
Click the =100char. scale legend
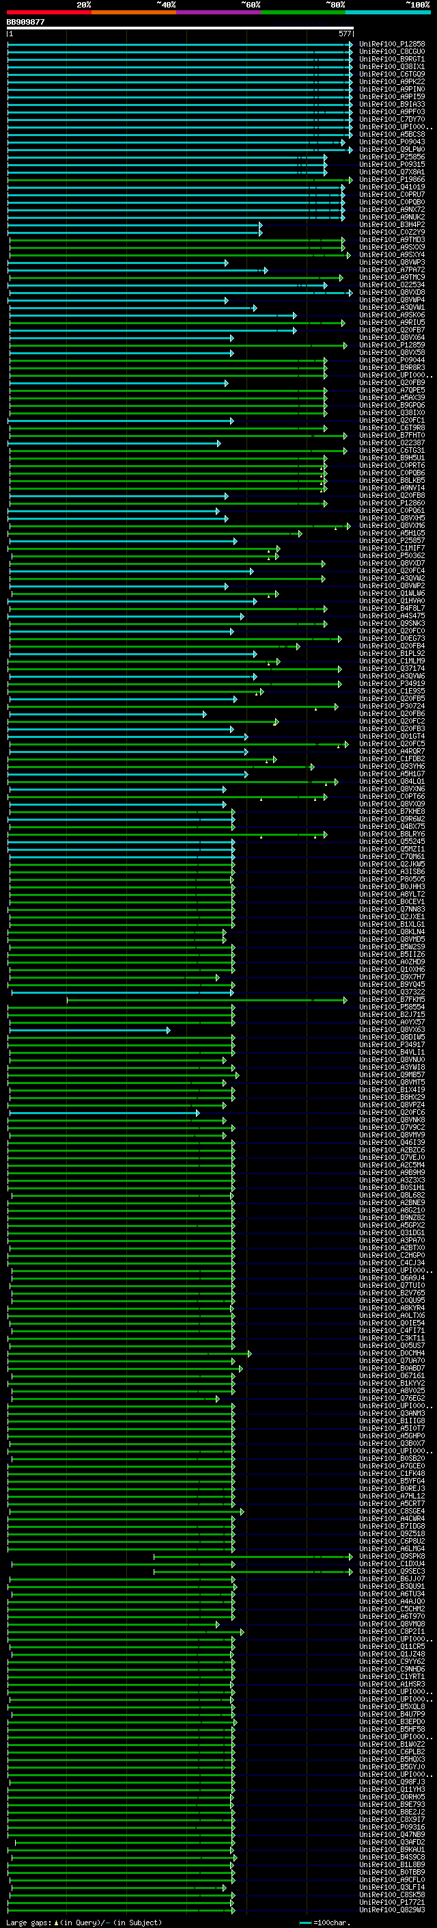click(x=324, y=1923)
